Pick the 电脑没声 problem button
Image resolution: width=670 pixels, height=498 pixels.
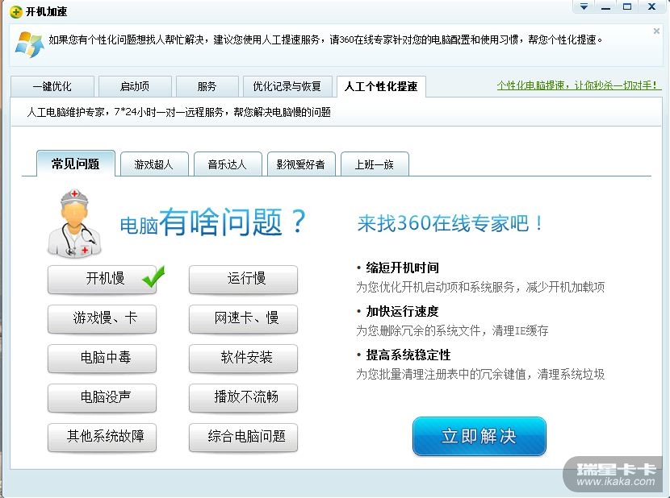click(x=103, y=398)
